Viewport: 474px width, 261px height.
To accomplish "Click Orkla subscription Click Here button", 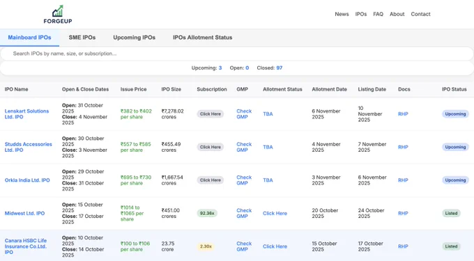I will click(x=211, y=180).
